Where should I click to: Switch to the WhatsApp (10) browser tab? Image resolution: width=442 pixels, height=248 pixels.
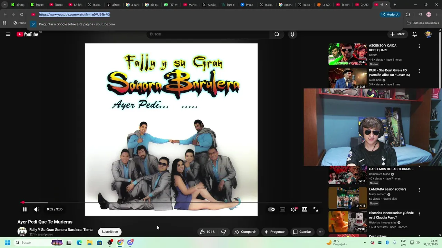coord(171,5)
